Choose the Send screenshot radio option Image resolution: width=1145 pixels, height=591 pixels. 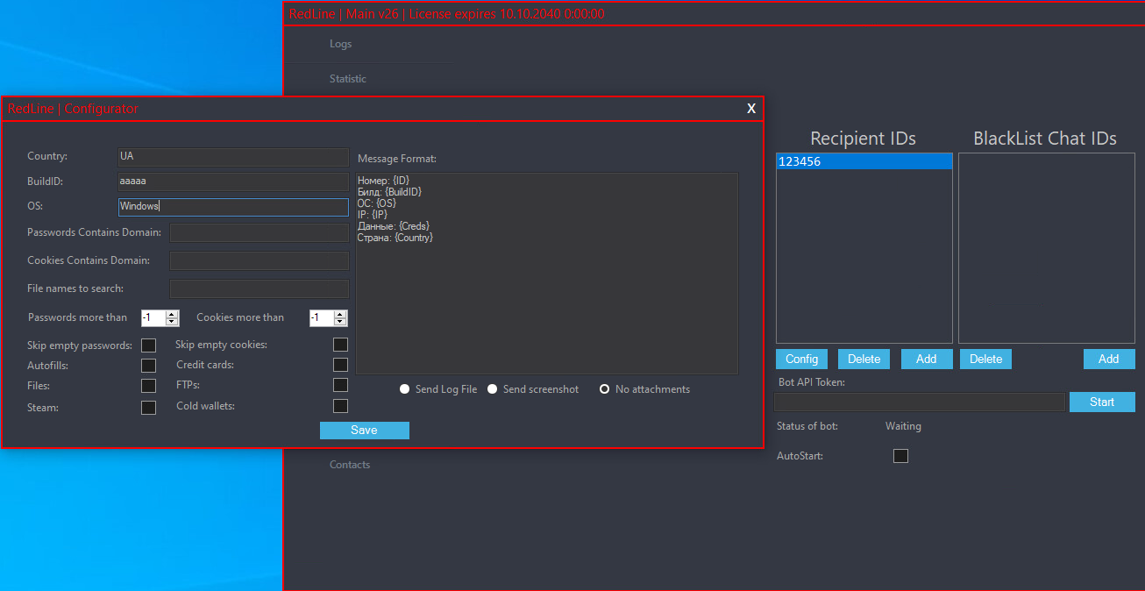(493, 389)
